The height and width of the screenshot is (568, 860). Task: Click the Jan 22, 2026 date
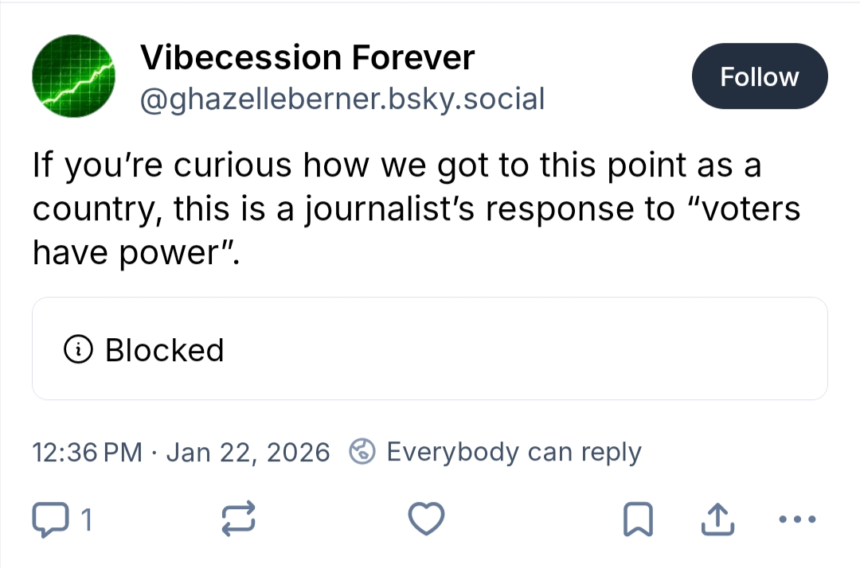[248, 452]
